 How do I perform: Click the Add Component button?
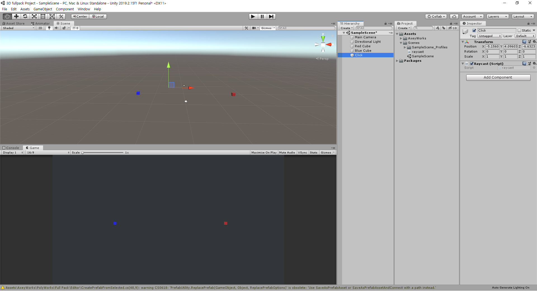pos(498,77)
